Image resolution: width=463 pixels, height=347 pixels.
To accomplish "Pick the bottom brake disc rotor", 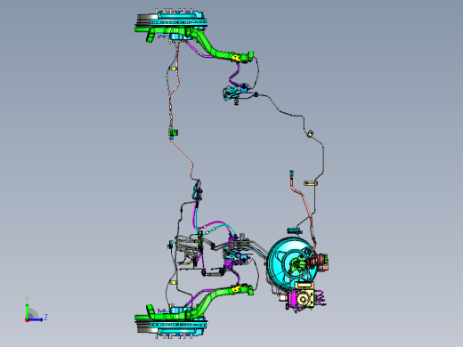I will 171,326.
